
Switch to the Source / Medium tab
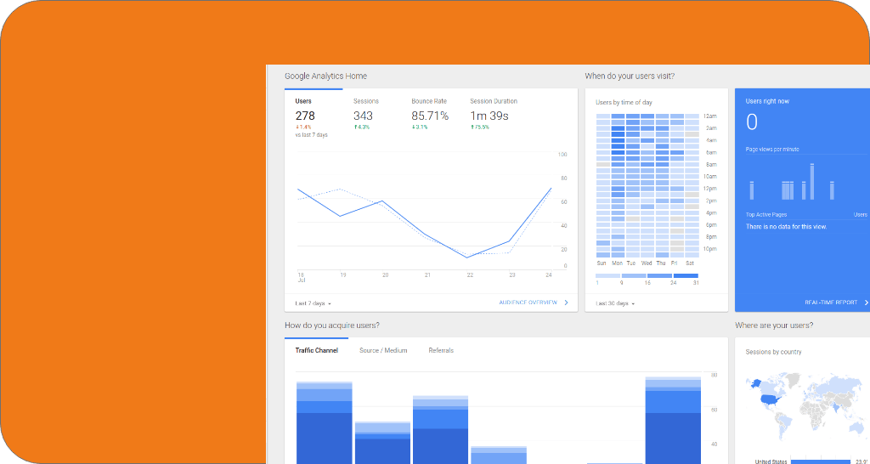click(383, 350)
